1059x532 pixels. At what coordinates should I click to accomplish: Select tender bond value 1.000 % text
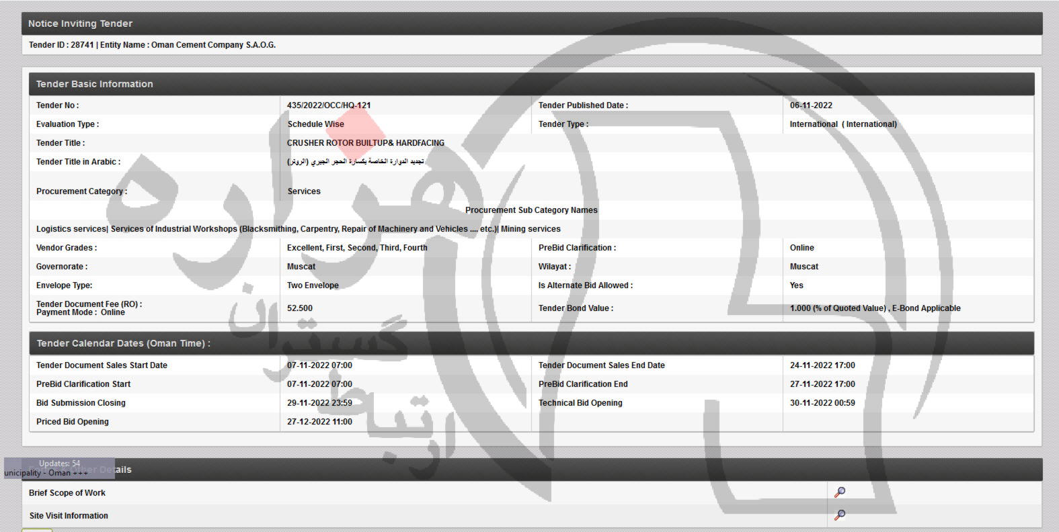(x=875, y=308)
